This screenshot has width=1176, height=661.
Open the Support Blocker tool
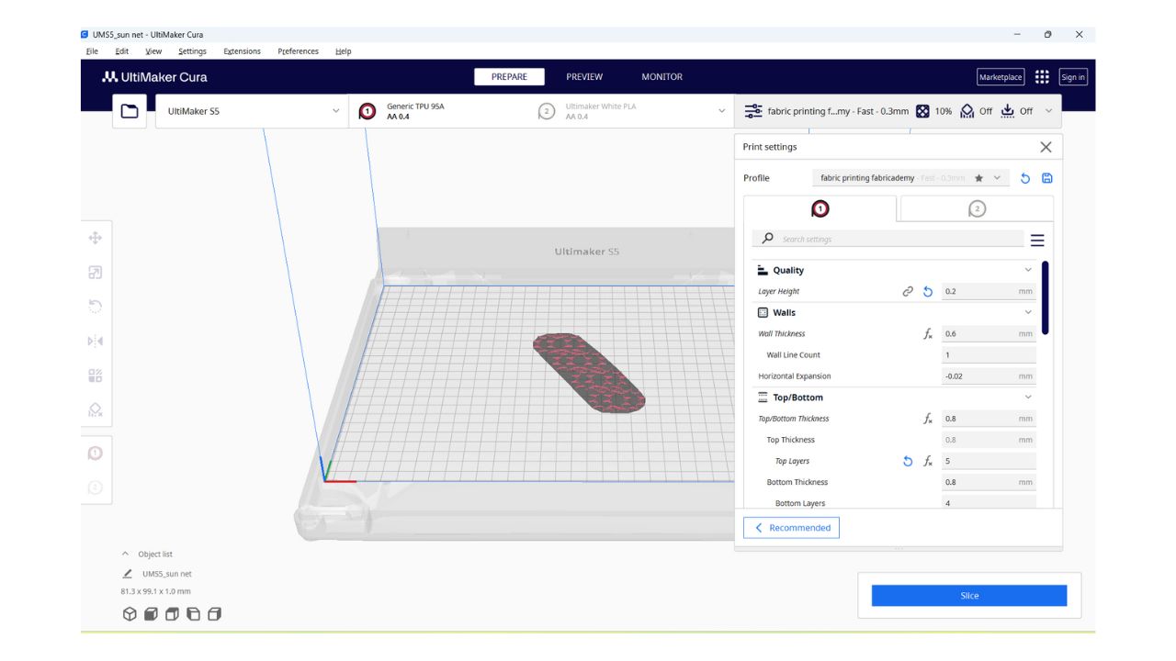tap(96, 410)
